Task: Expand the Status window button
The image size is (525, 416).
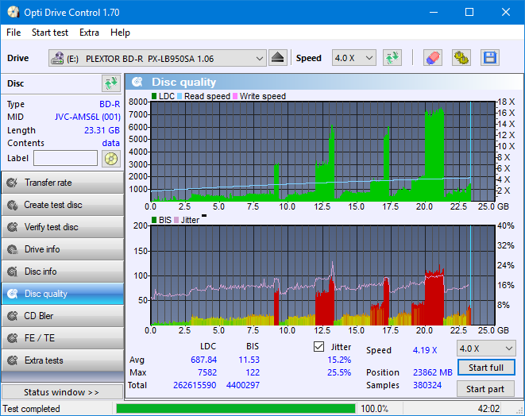Action: (62, 392)
